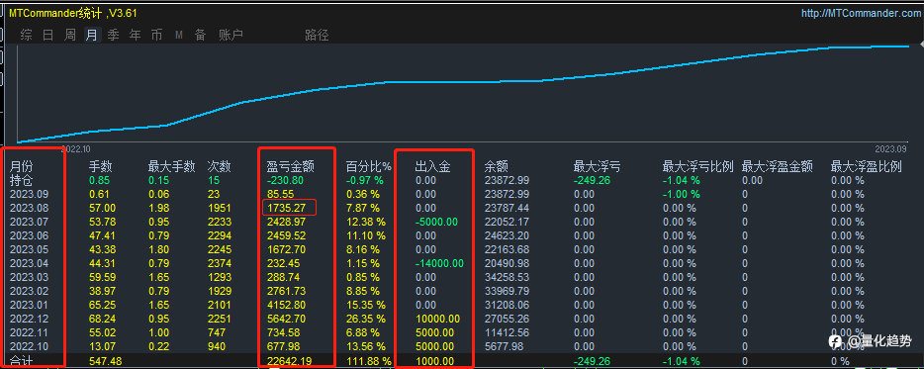
Task: Click the 最大浮亏比例 column header
Action: (x=697, y=167)
